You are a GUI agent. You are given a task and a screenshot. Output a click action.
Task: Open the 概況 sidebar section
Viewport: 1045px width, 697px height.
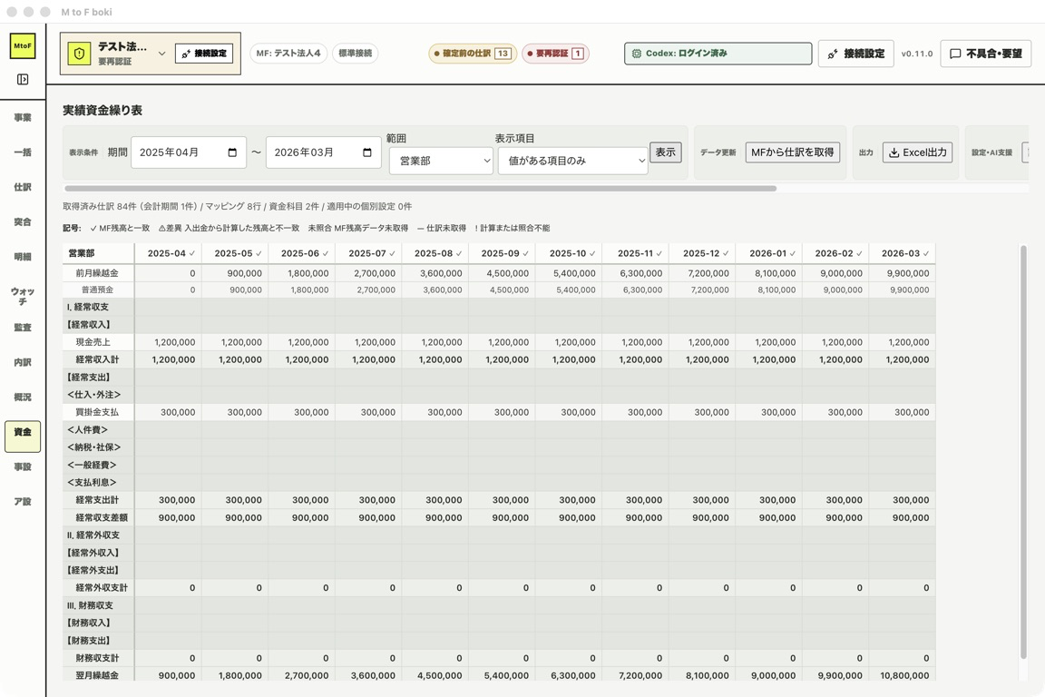click(x=23, y=397)
